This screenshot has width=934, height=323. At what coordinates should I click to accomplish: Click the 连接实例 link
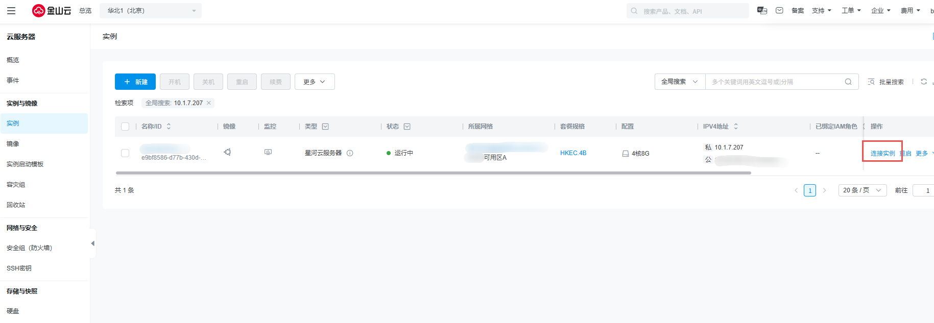click(882, 153)
